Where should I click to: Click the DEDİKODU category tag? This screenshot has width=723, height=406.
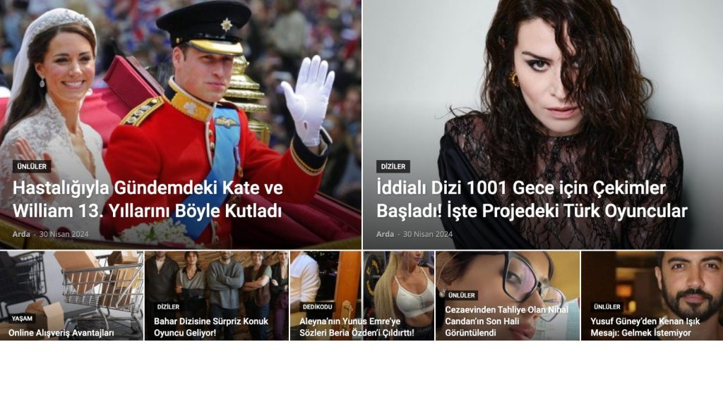coord(317,307)
